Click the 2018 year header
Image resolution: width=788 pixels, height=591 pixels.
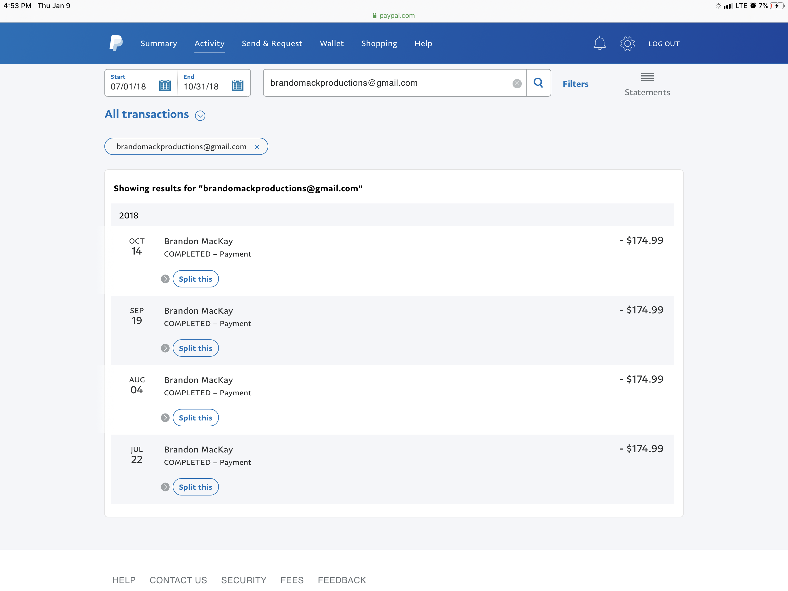coord(393,215)
